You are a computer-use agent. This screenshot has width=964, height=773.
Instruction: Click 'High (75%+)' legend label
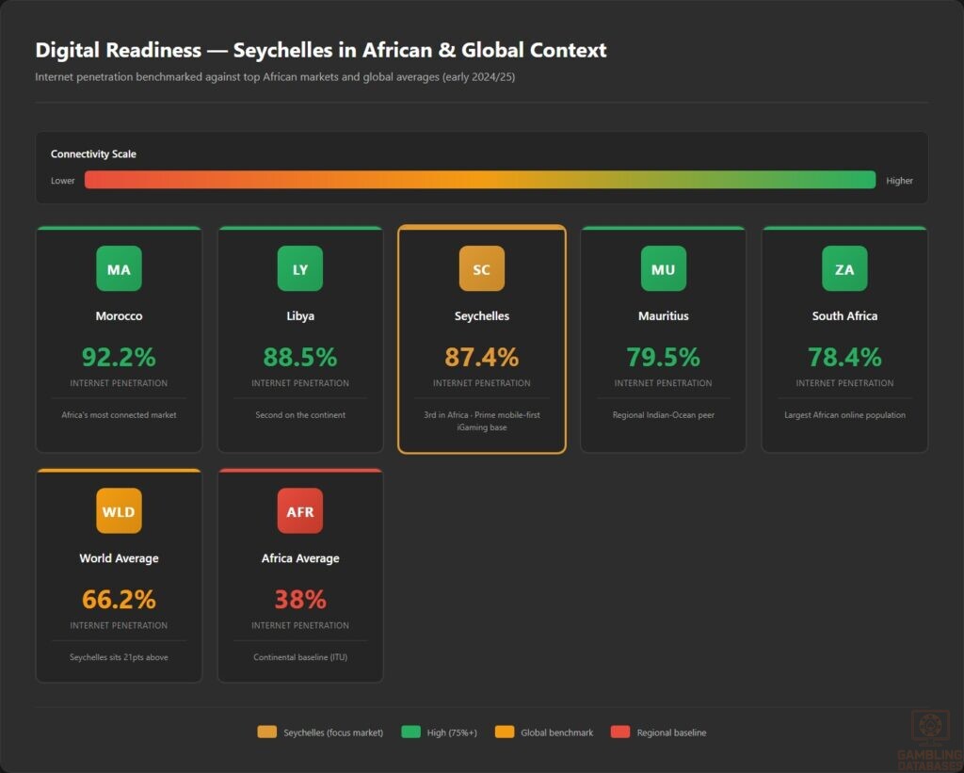point(452,733)
